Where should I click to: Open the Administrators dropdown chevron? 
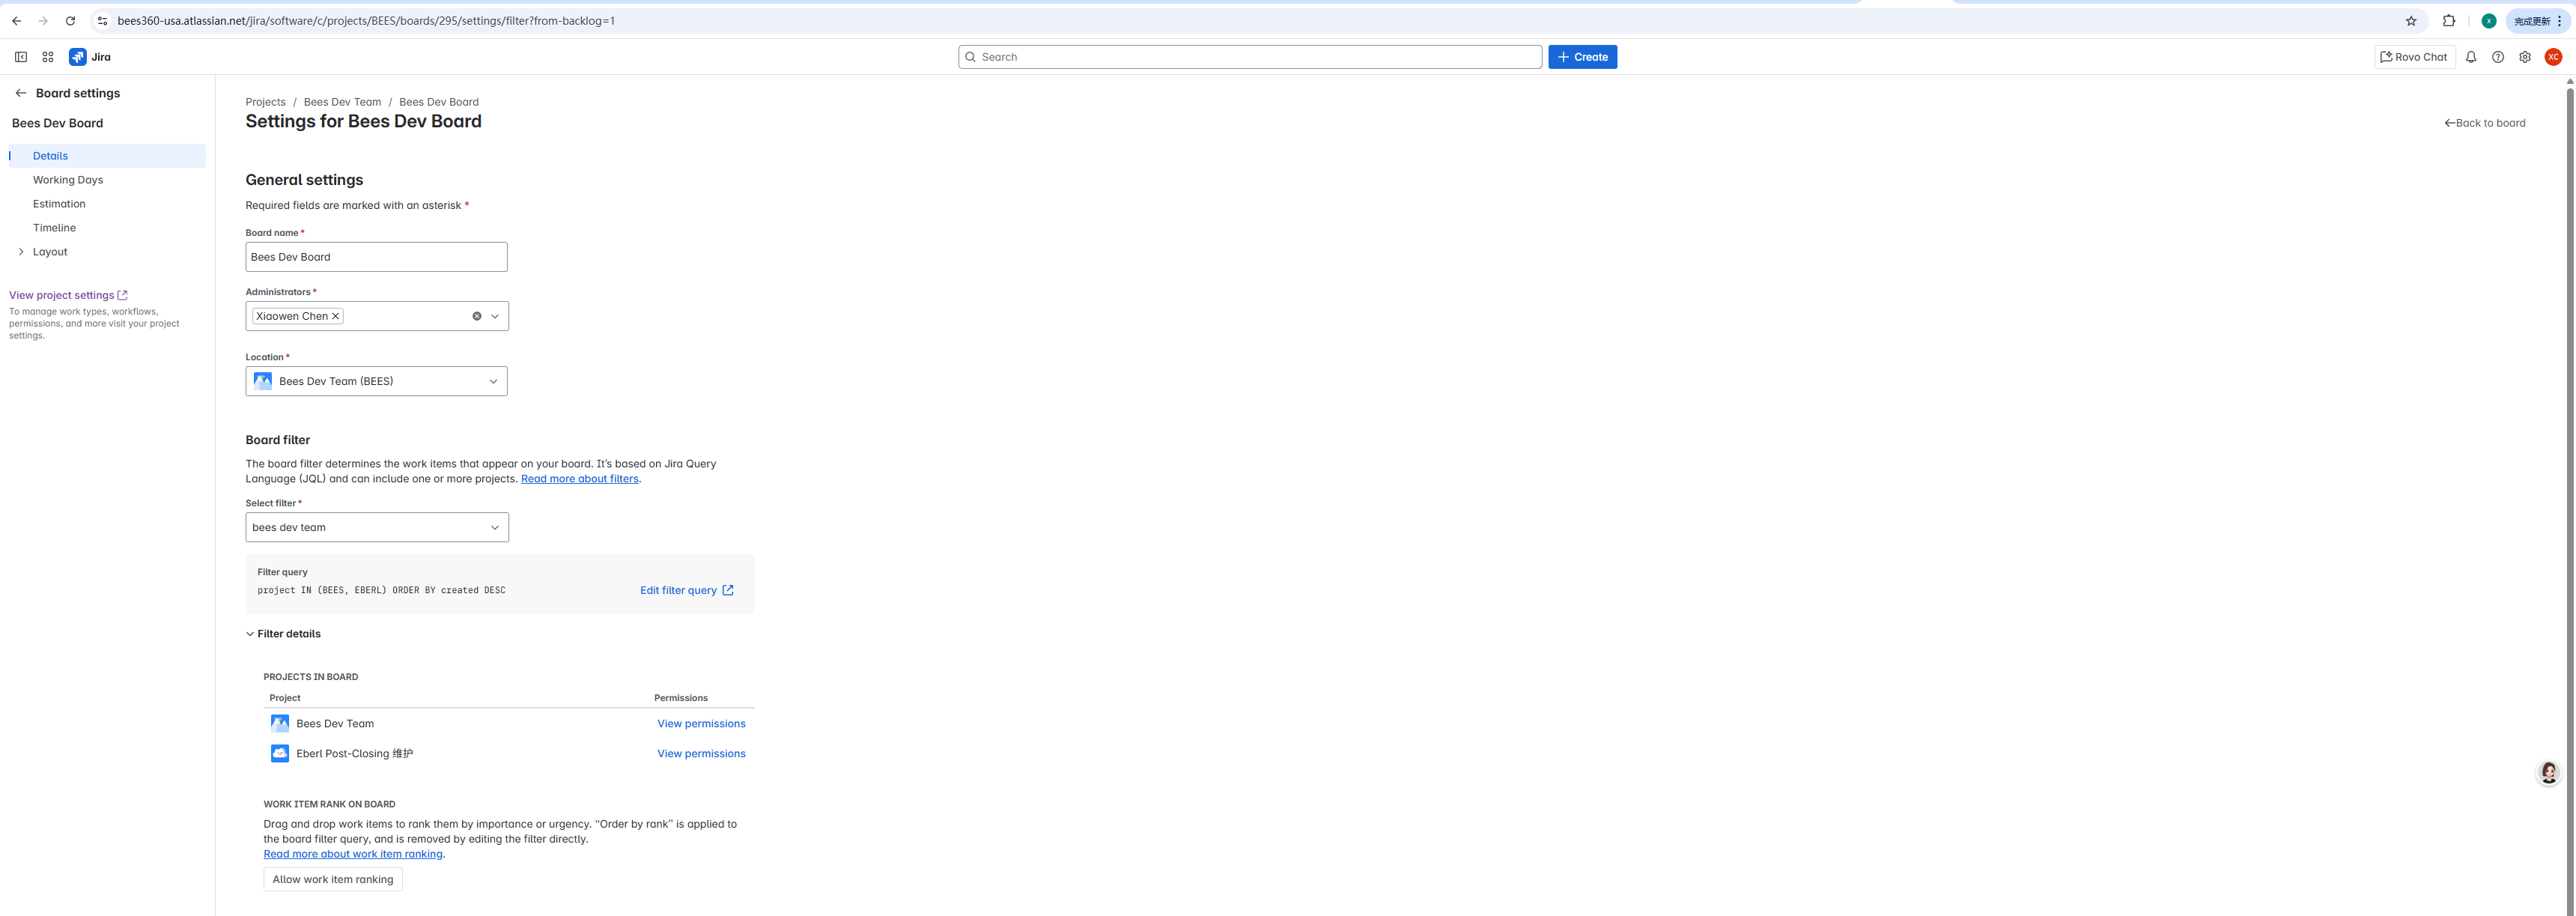click(x=495, y=316)
